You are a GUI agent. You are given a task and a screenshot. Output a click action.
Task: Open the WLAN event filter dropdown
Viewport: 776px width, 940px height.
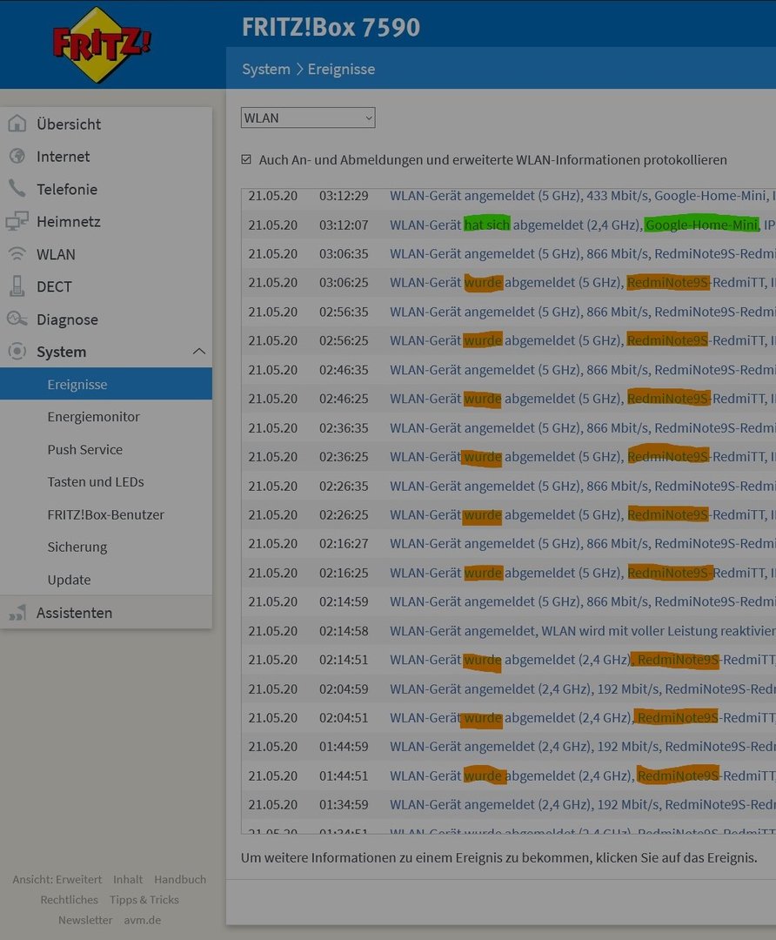click(308, 117)
